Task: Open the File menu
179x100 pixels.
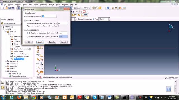Action: click(x=5, y=4)
